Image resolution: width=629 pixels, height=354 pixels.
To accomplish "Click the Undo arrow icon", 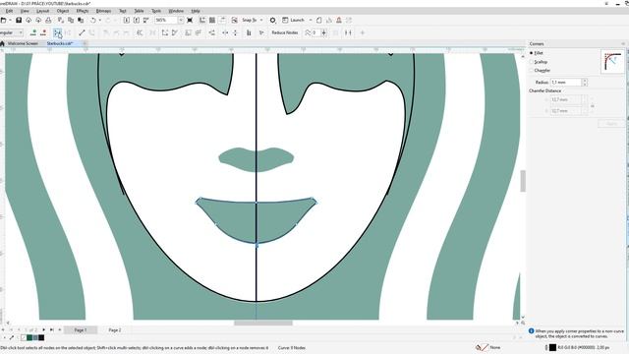I will click(93, 20).
